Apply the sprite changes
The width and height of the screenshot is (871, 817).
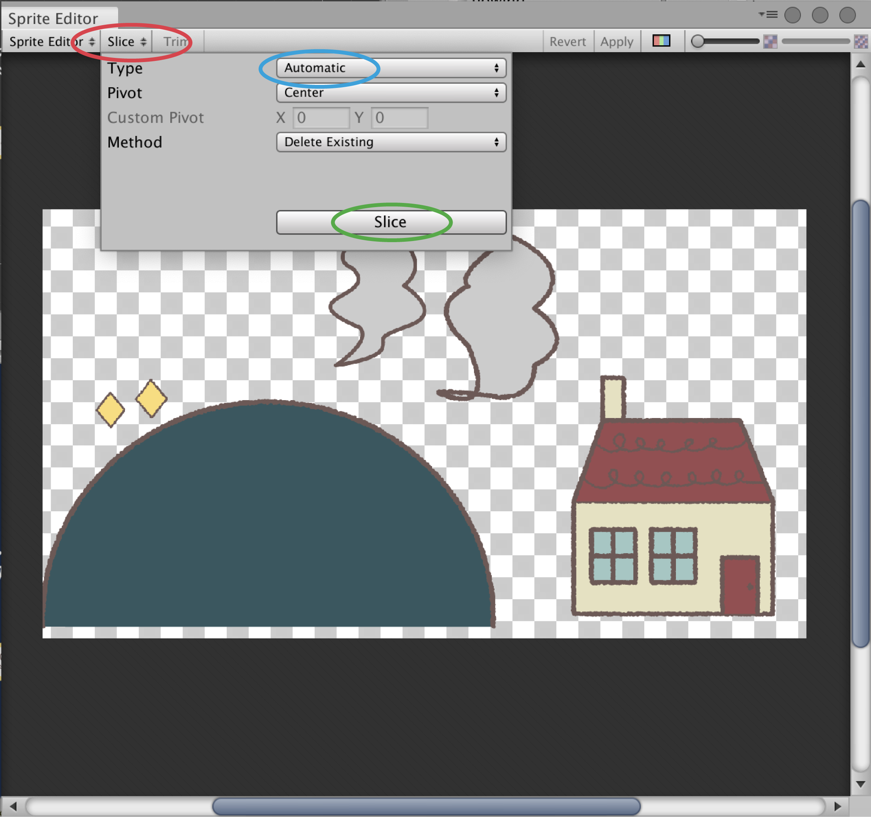[616, 41]
